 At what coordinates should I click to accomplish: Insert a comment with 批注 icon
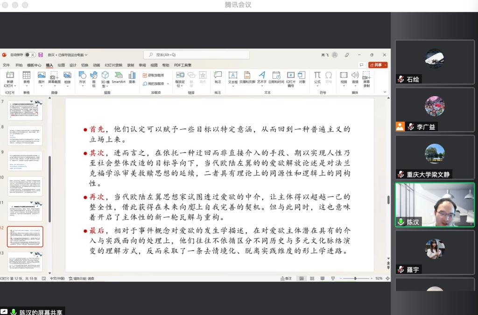pyautogui.click(x=218, y=77)
